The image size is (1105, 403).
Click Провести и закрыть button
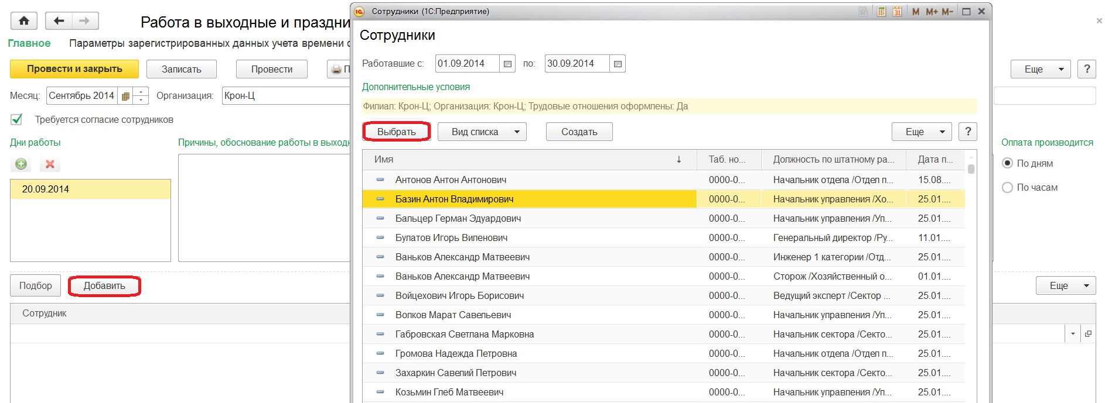pyautogui.click(x=74, y=69)
